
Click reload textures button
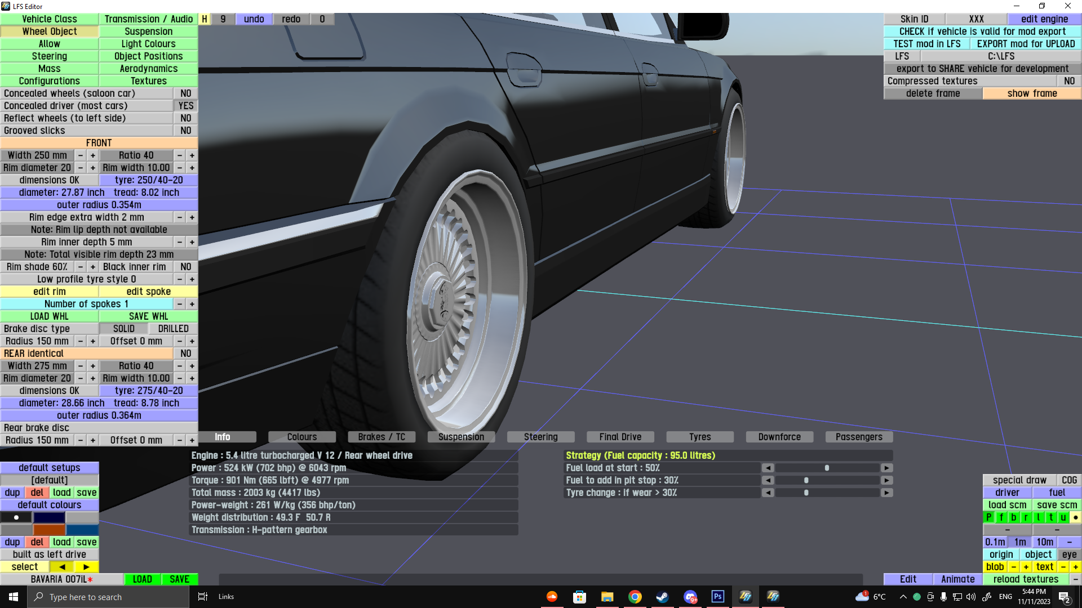click(x=1026, y=579)
